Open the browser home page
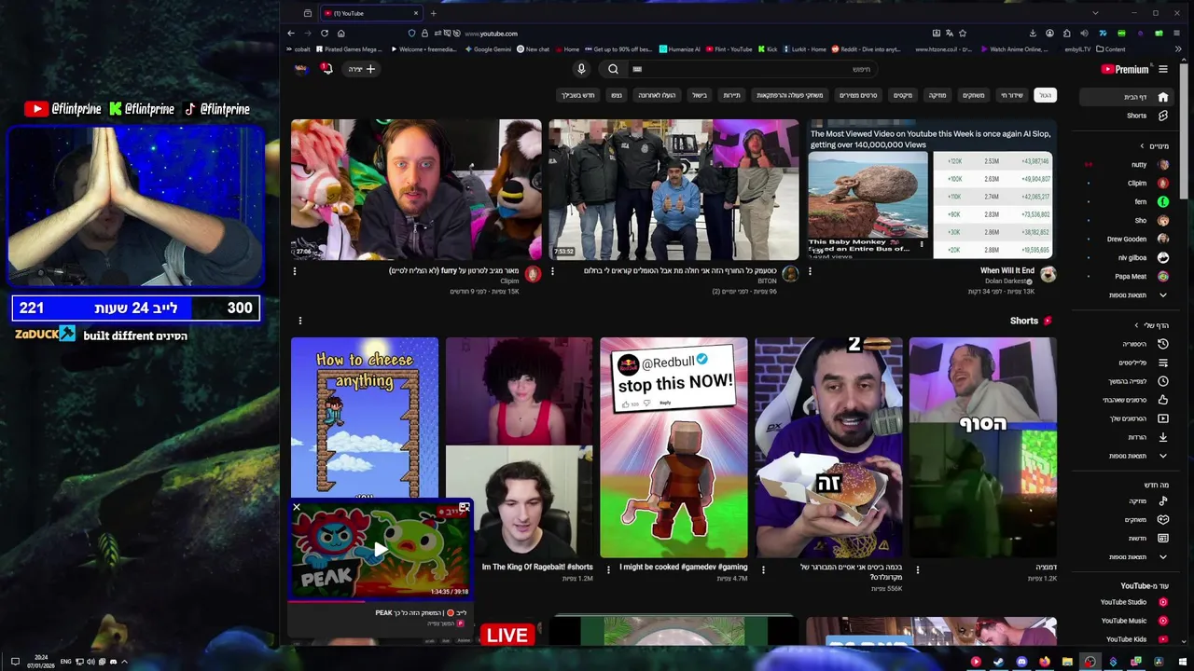Viewport: 1194px width, 671px height. pyautogui.click(x=340, y=34)
